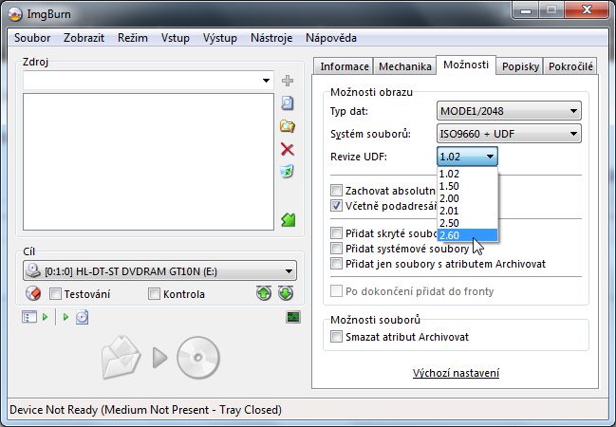Toggle the Kontrola checkbox
Viewport: 616px width, 427px height.
[x=154, y=294]
